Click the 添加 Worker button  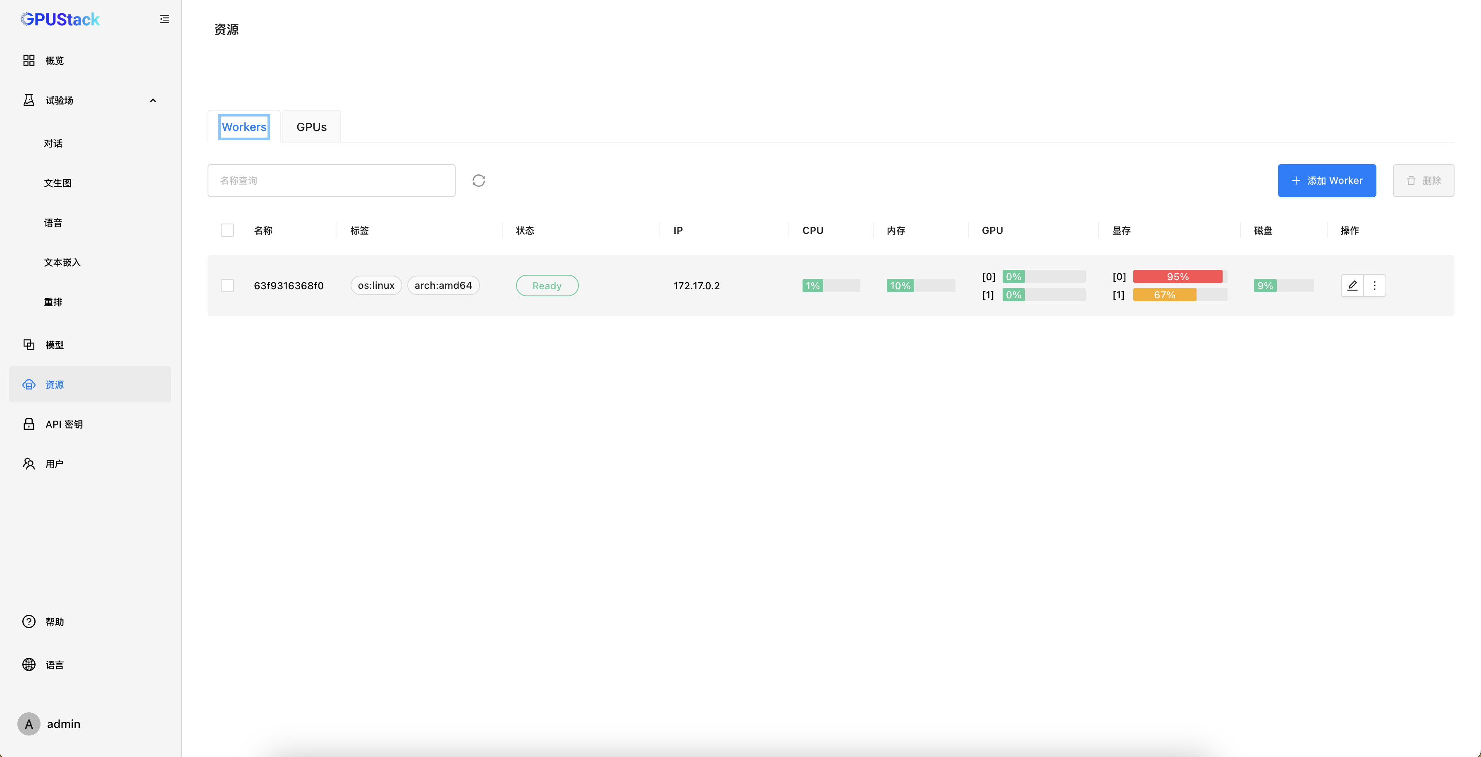click(x=1326, y=181)
